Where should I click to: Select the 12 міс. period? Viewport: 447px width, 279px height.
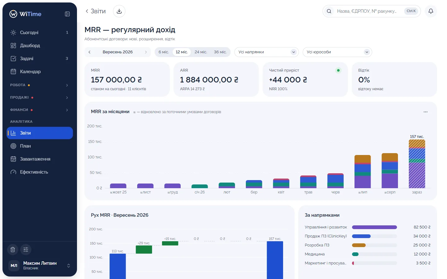[x=182, y=52]
